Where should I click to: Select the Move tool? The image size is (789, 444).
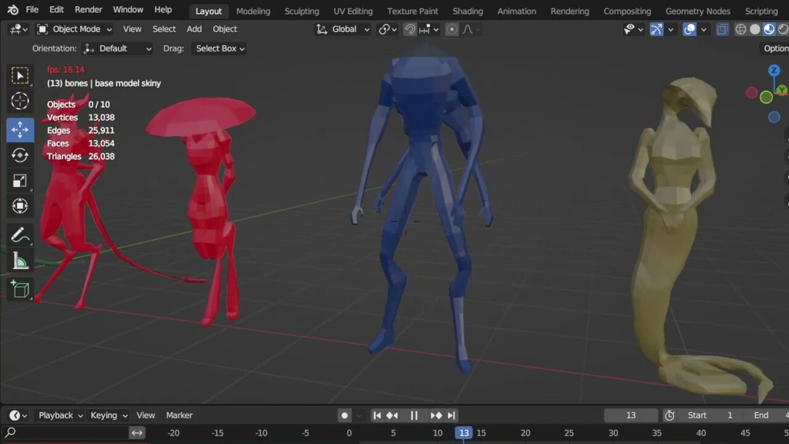[x=20, y=129]
